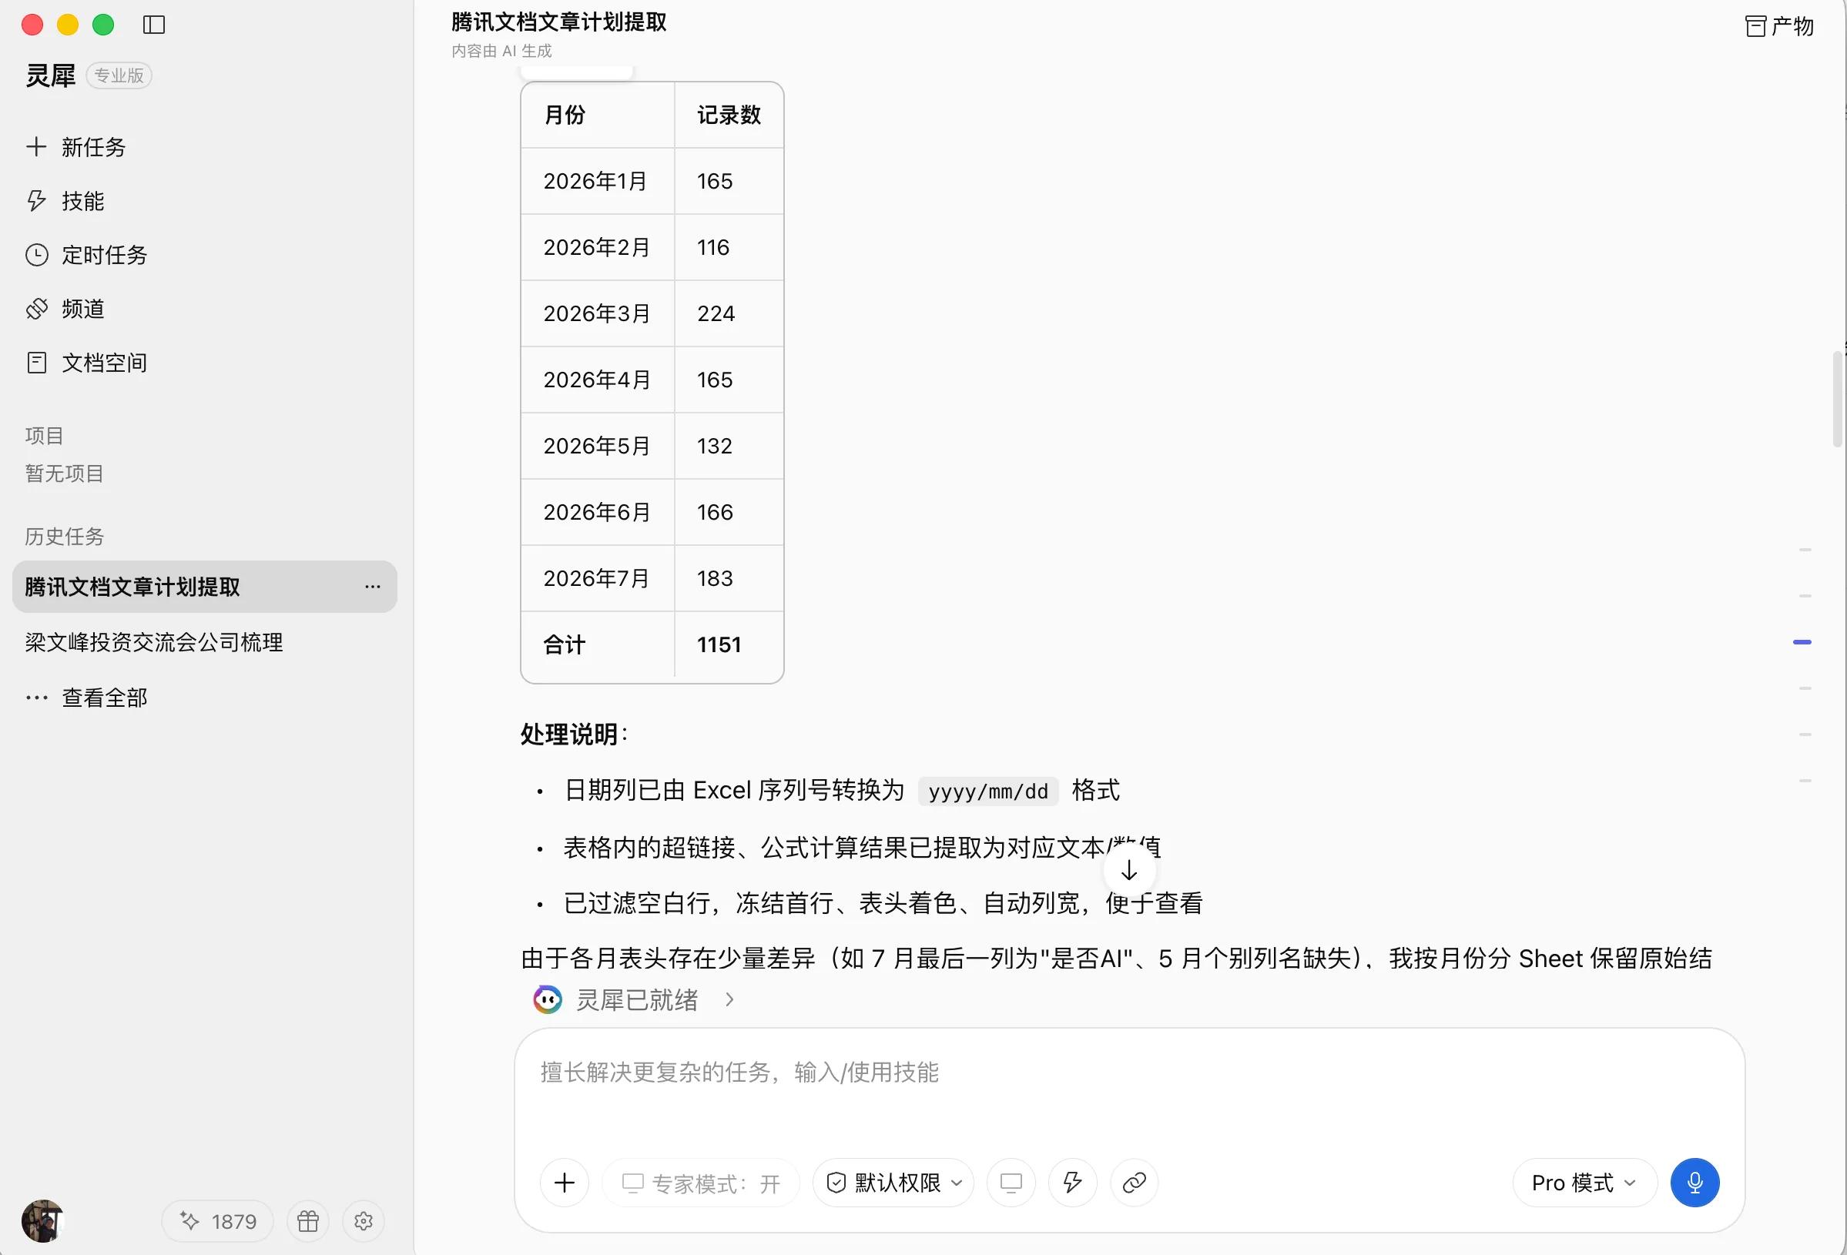Click the 2026年1月 table cell
This screenshot has height=1255, width=1847.
pos(598,181)
